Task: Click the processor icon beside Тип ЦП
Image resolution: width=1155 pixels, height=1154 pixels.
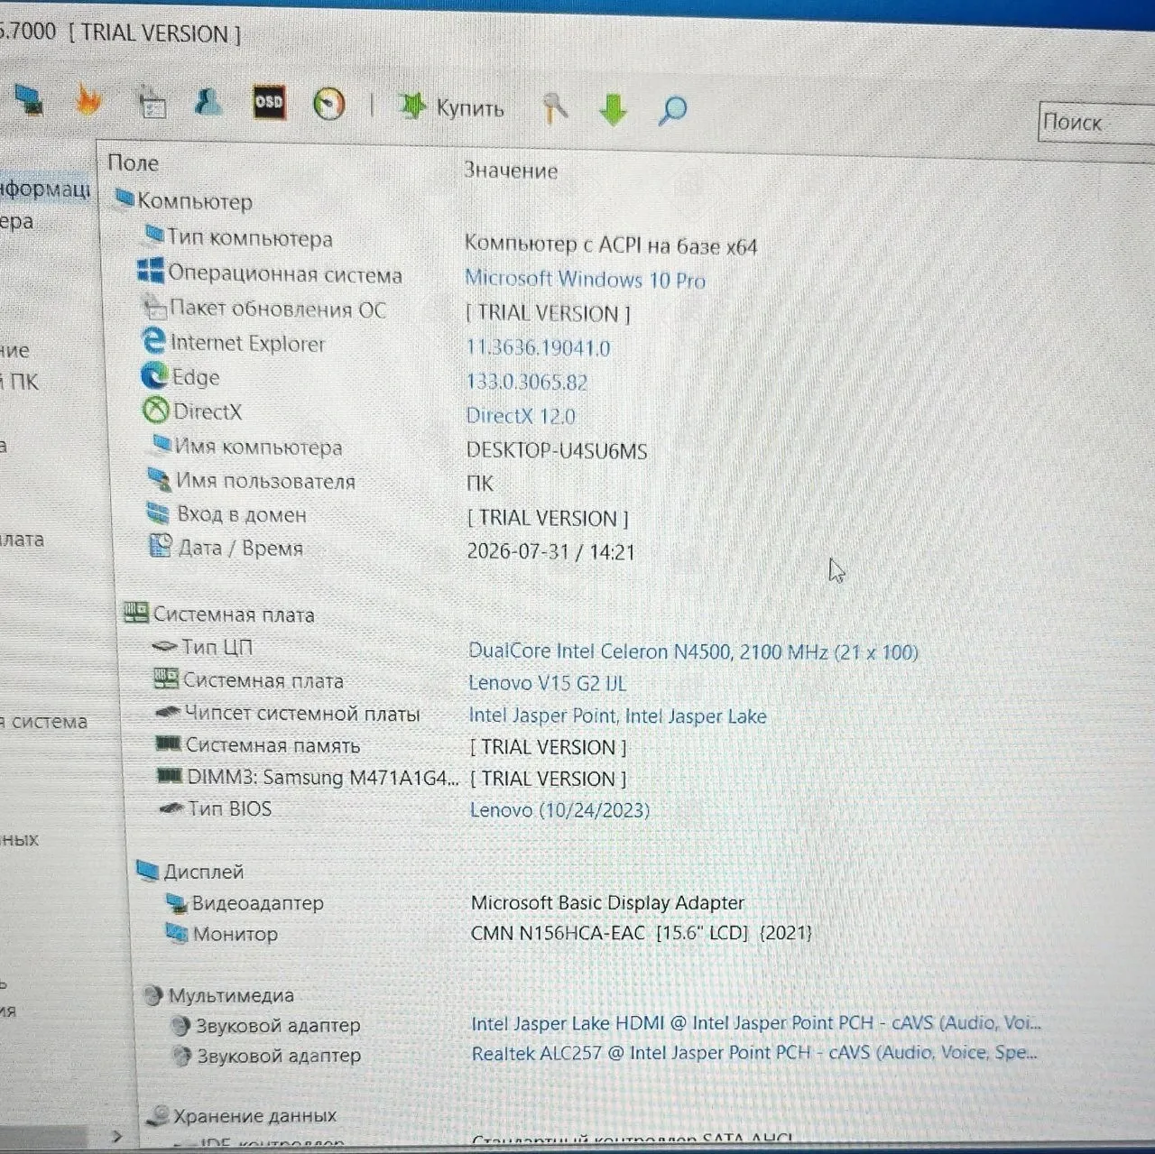Action: point(165,646)
